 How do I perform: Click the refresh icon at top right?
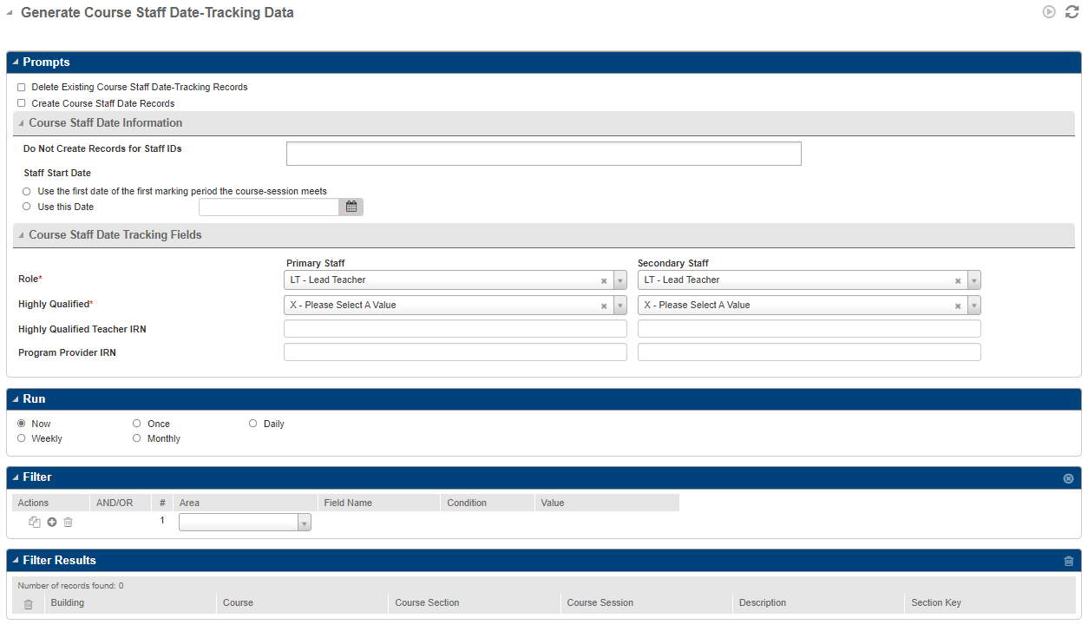pos(1072,12)
